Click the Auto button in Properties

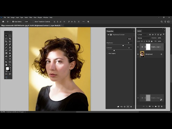(130, 39)
